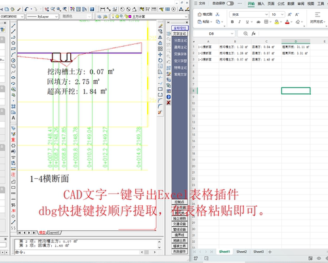Click scroll-up arrow of command history
The image size is (328, 263).
[x=159, y=242]
